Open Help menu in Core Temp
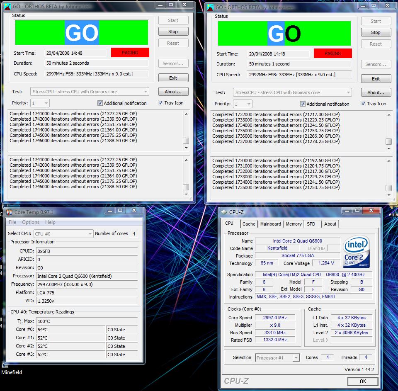 (50, 222)
